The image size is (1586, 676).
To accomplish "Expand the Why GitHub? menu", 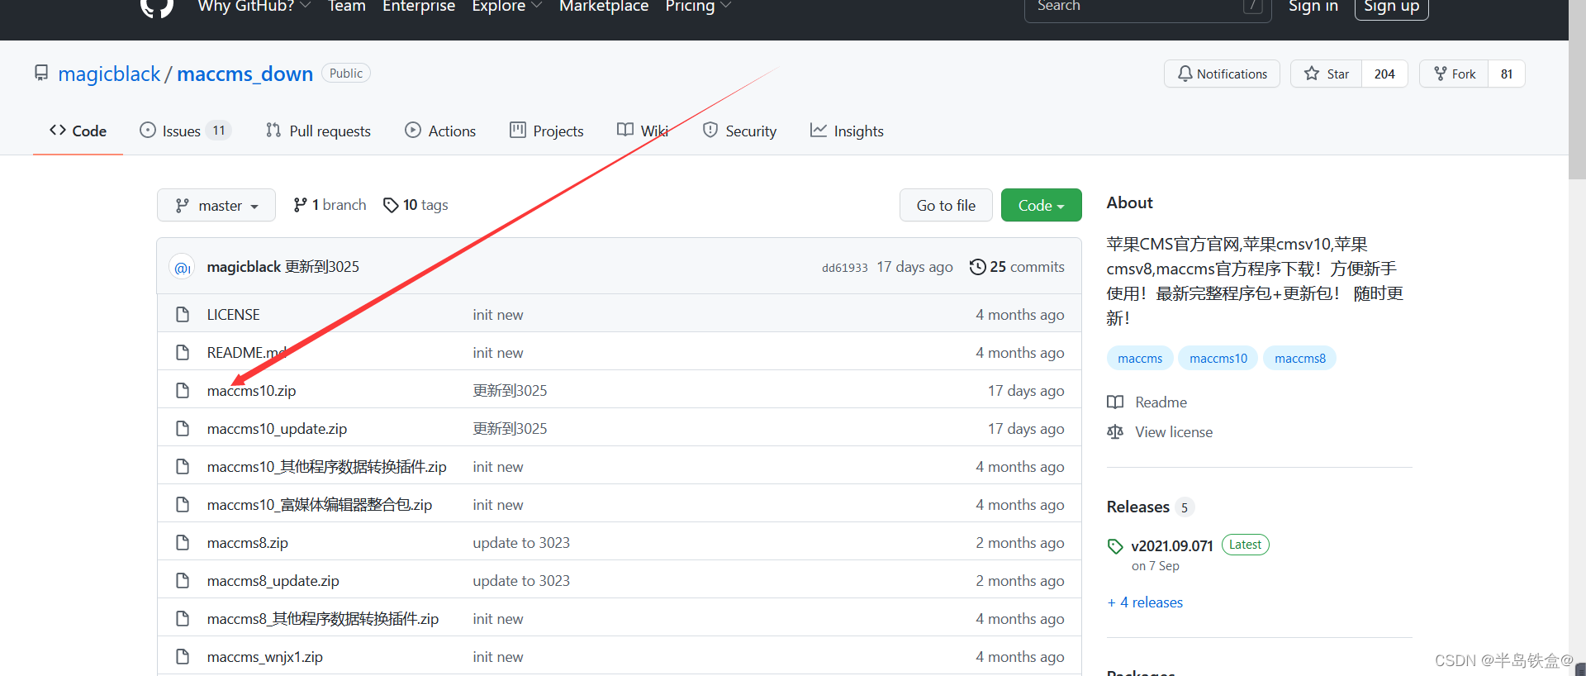I will pos(254,7).
